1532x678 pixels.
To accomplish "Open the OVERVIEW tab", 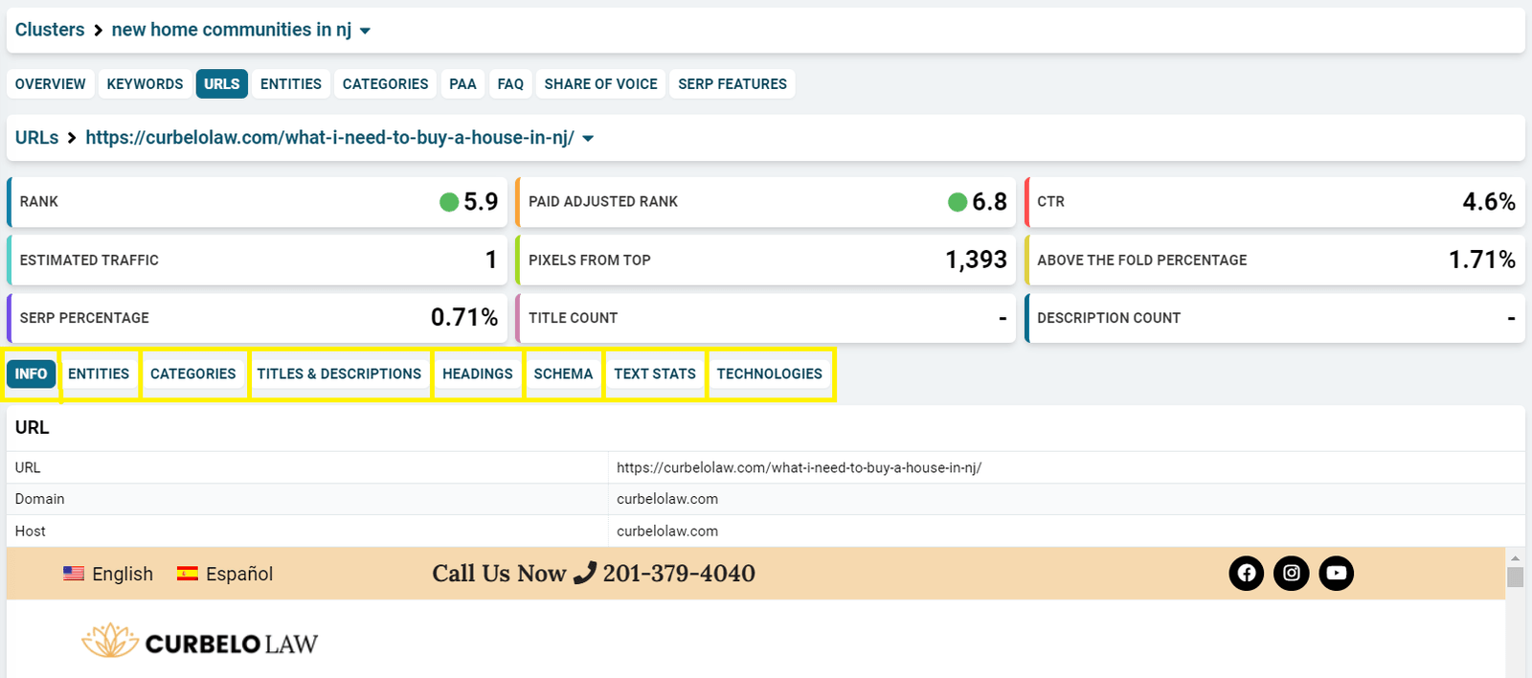I will coord(50,83).
